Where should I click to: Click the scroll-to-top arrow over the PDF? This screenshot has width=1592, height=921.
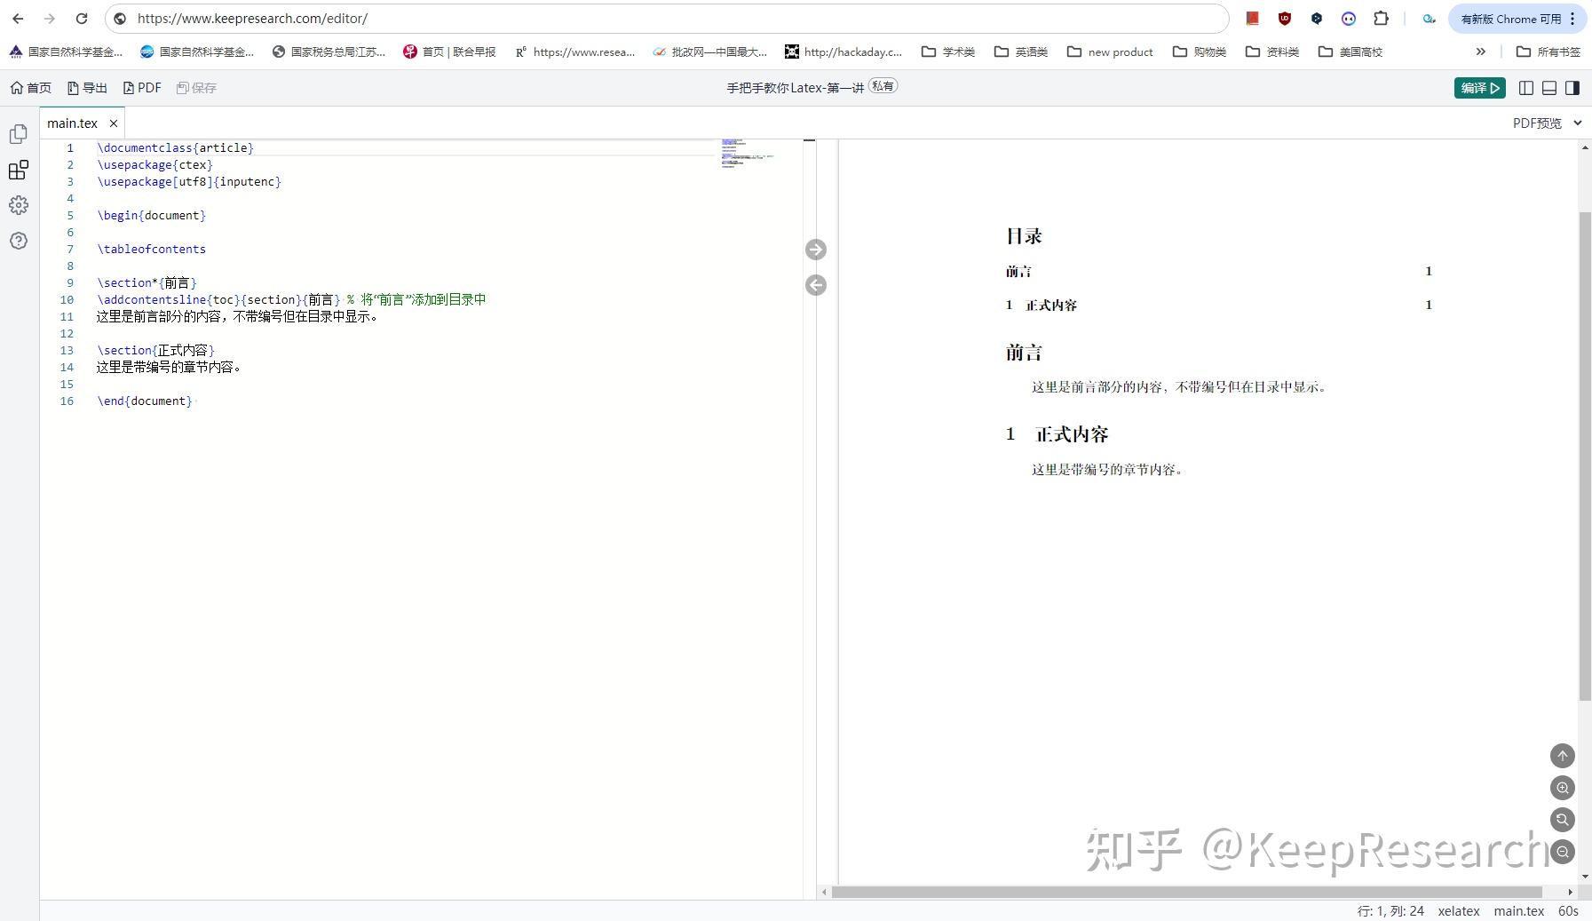tap(1562, 756)
